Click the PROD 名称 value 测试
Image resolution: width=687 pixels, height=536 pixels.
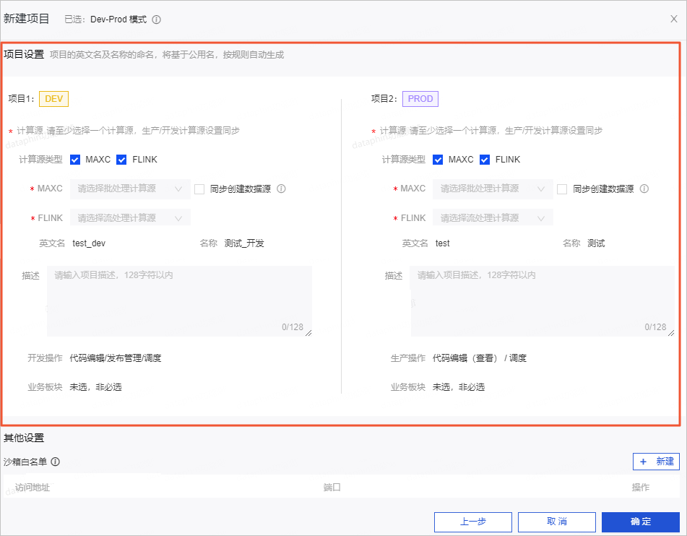click(596, 243)
